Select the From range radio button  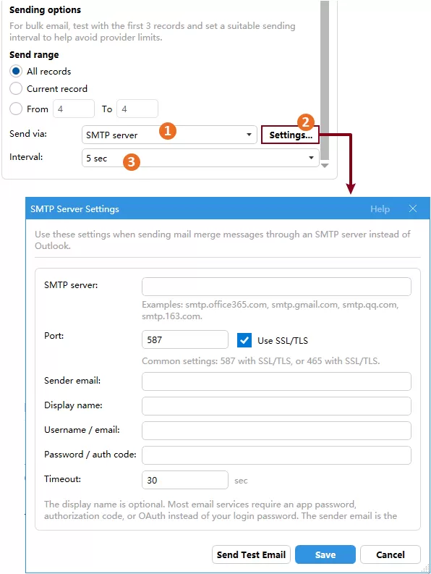16,109
